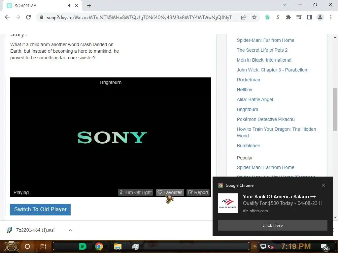Viewport: 338px width, 253px height.
Task: Click Your Bank Of America Balance headline
Action: (279, 197)
